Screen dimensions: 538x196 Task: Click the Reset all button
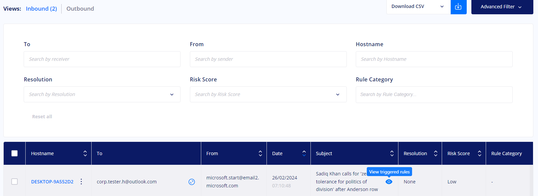pos(42,117)
